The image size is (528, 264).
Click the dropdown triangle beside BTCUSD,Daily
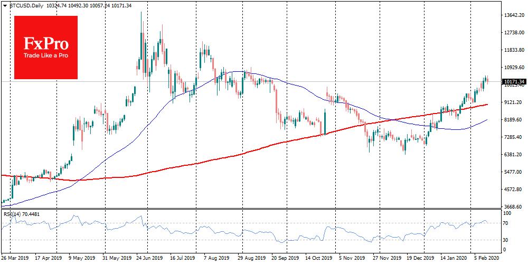(4, 5)
